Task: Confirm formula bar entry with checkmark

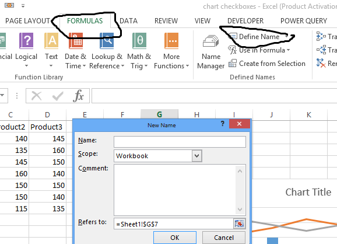Action: (x=58, y=96)
